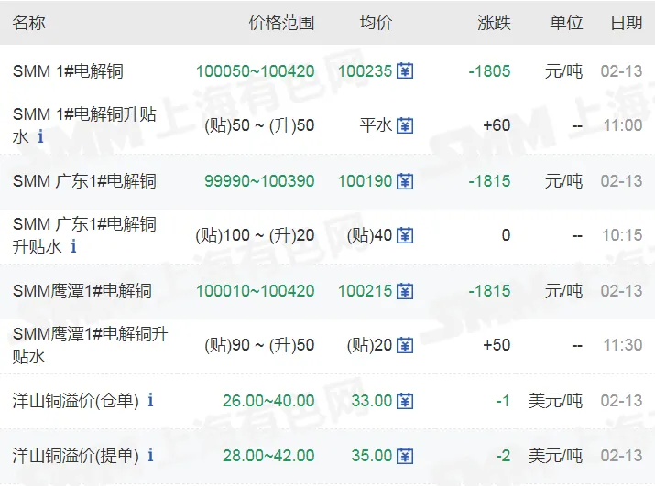Open history icon beside 35.00 average
This screenshot has height=486, width=655.
pyautogui.click(x=405, y=456)
